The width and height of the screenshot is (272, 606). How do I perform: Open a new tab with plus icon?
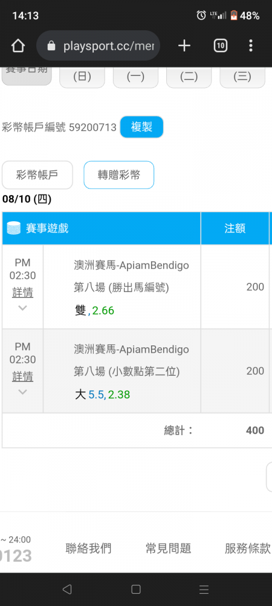[184, 46]
